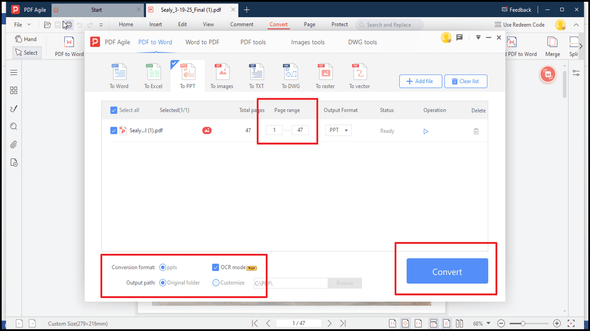Go to the last page icon
The height and width of the screenshot is (331, 590).
pyautogui.click(x=343, y=323)
